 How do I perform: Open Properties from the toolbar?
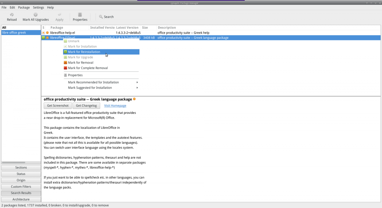[x=80, y=17]
